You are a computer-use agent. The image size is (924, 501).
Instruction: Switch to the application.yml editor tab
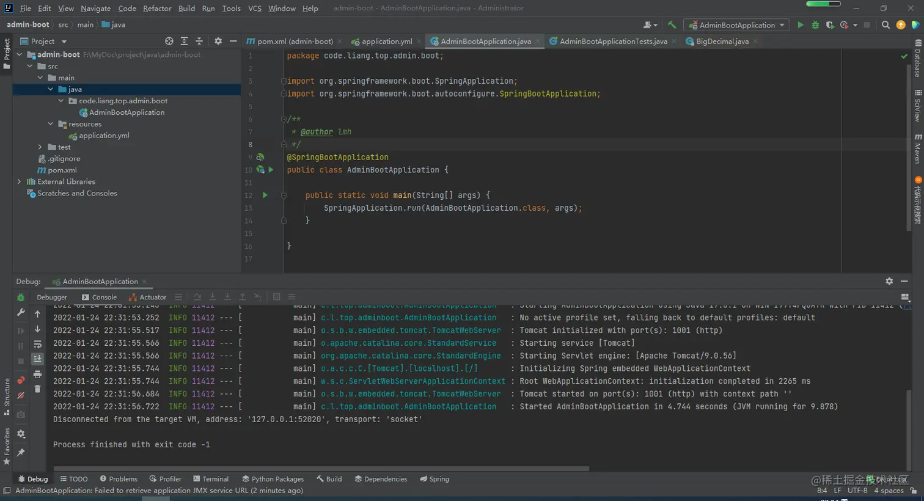386,42
